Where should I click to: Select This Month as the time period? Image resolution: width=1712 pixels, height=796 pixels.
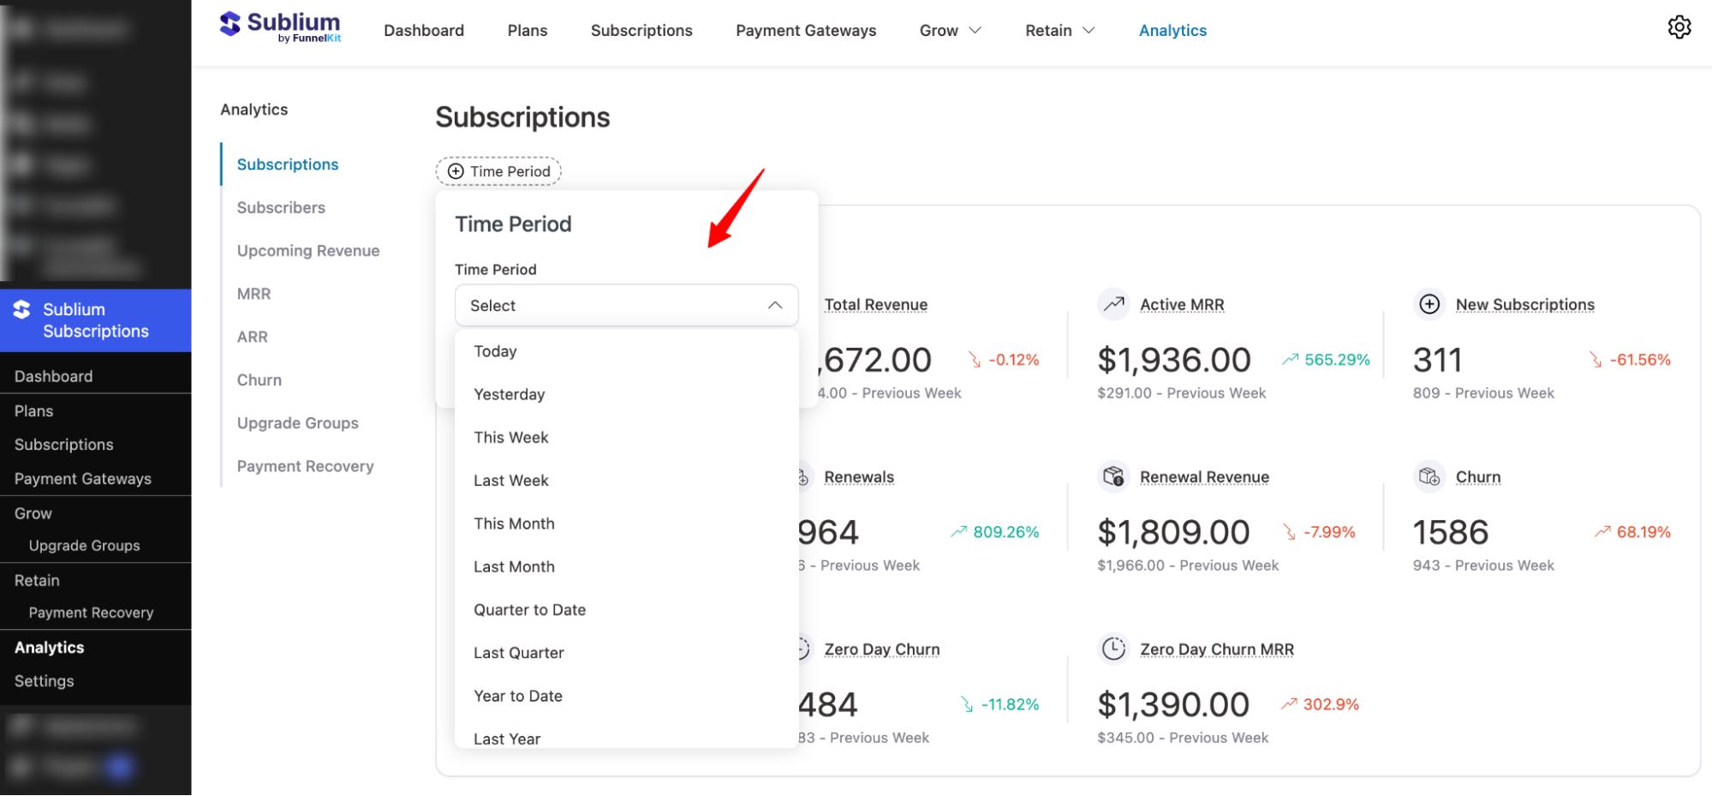(514, 523)
